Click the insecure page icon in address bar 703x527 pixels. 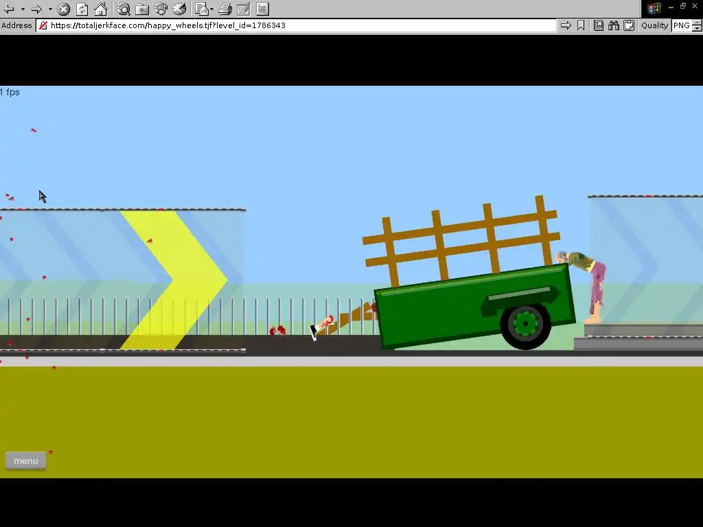point(43,25)
